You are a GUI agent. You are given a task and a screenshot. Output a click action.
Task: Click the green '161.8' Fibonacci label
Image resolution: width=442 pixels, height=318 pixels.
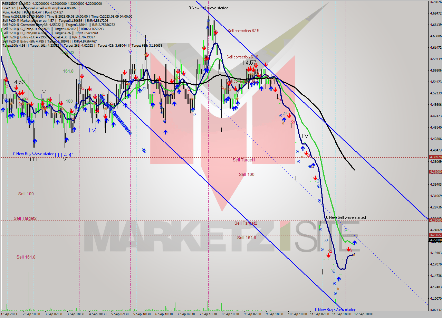click(x=68, y=71)
